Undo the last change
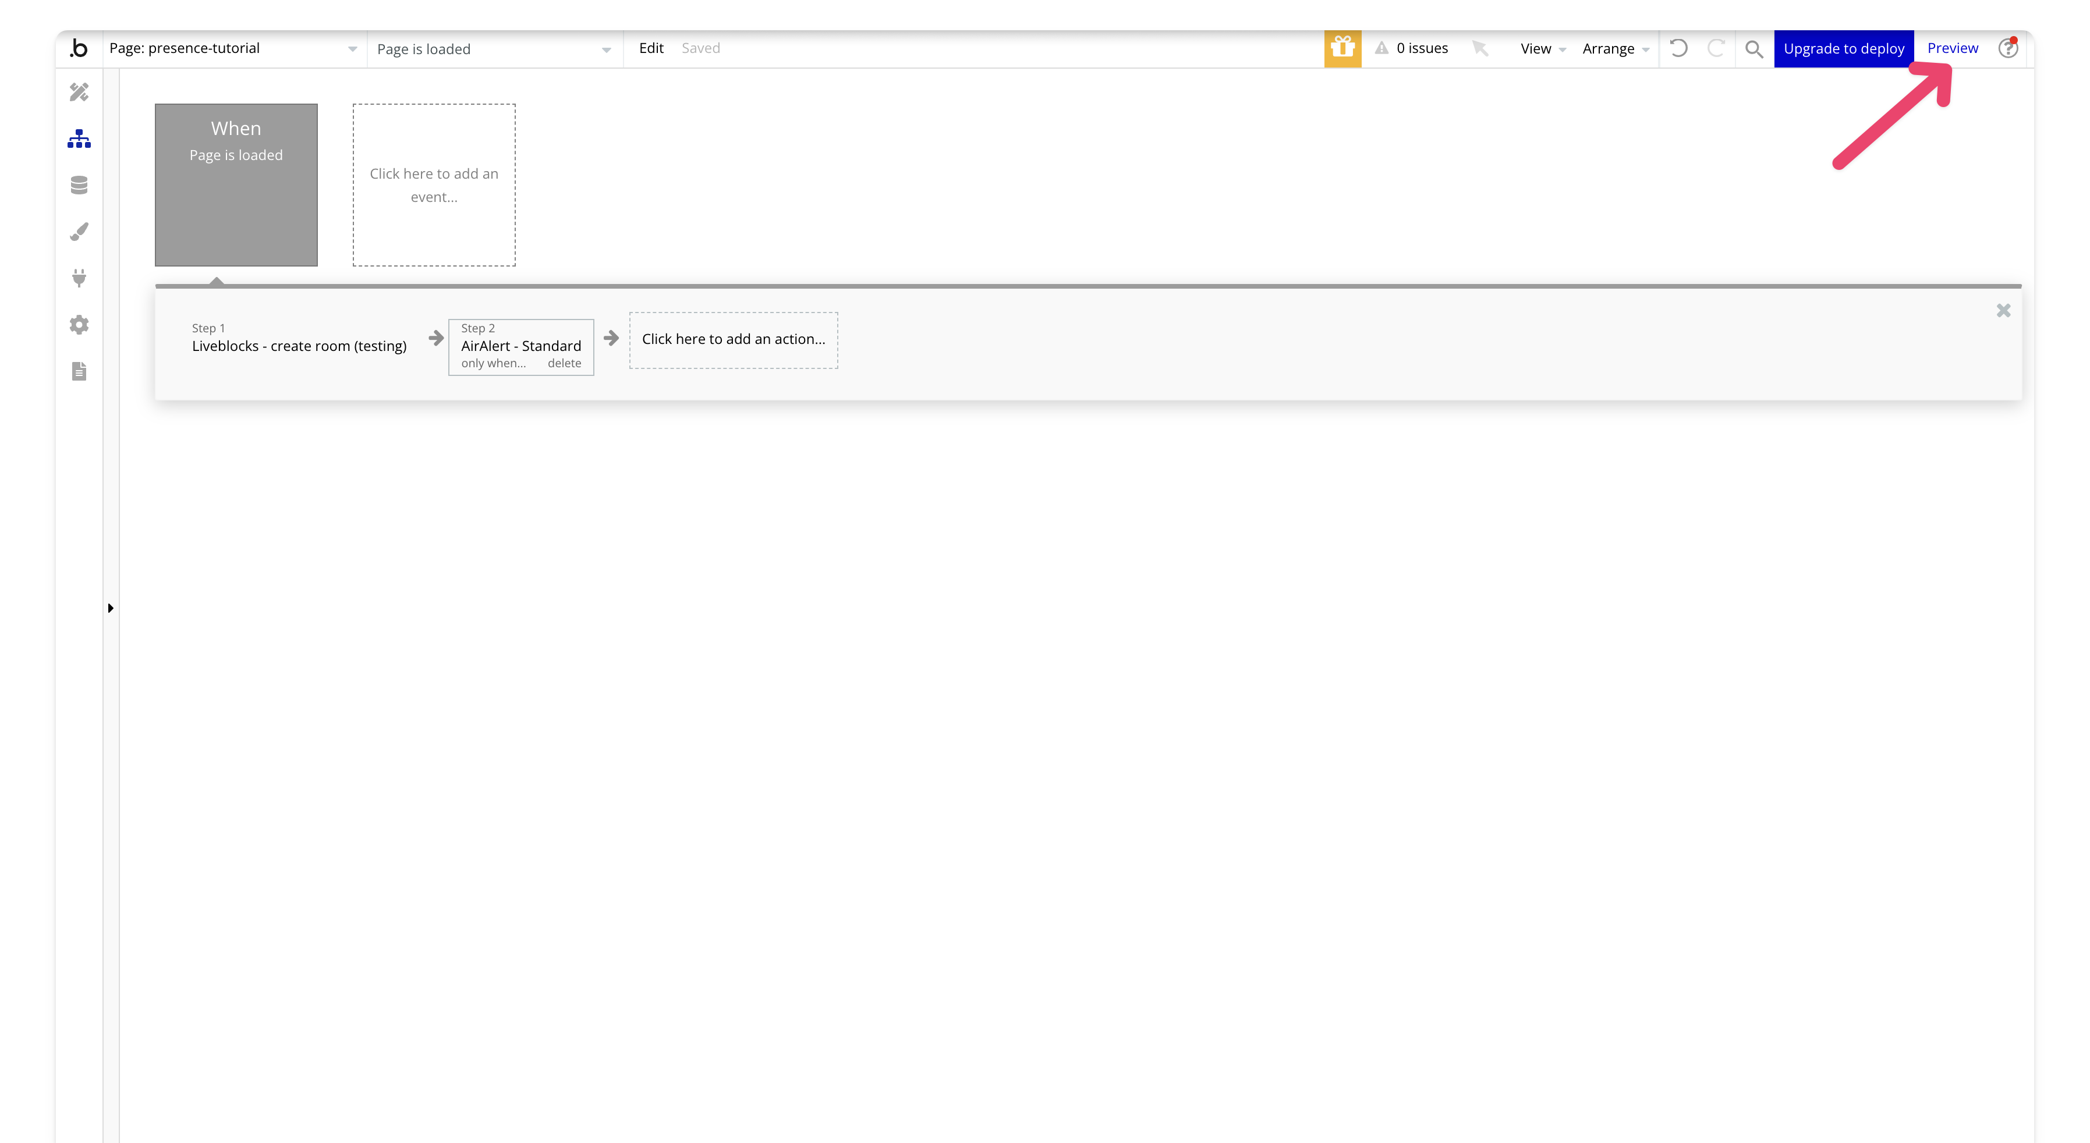Viewport: 2090px width, 1143px height. coord(1678,49)
